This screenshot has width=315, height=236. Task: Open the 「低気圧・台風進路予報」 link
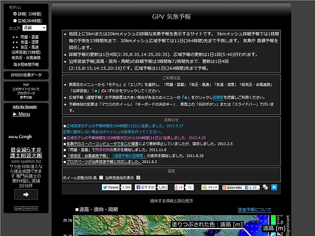click(x=88, y=156)
